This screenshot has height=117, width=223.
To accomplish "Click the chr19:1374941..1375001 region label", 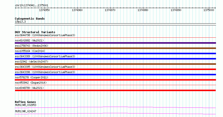I will click(32, 6).
